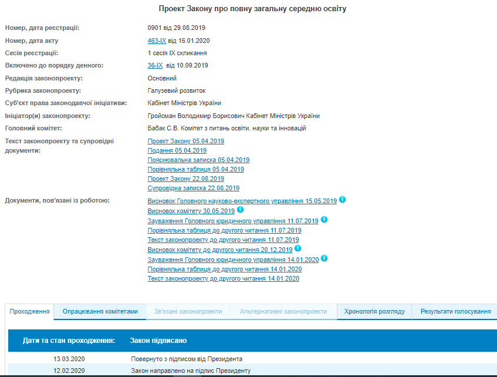Open the Опрацювання комітетами tab
Viewport: 497px width, 377px height.
[100, 311]
